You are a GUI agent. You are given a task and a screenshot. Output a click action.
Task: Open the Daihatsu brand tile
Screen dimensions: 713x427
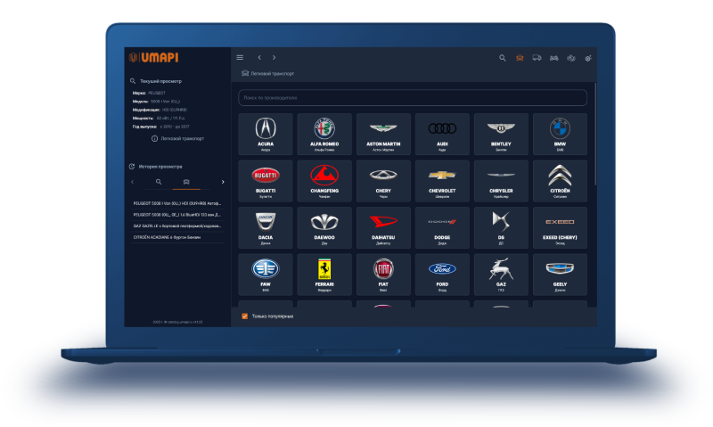point(383,228)
